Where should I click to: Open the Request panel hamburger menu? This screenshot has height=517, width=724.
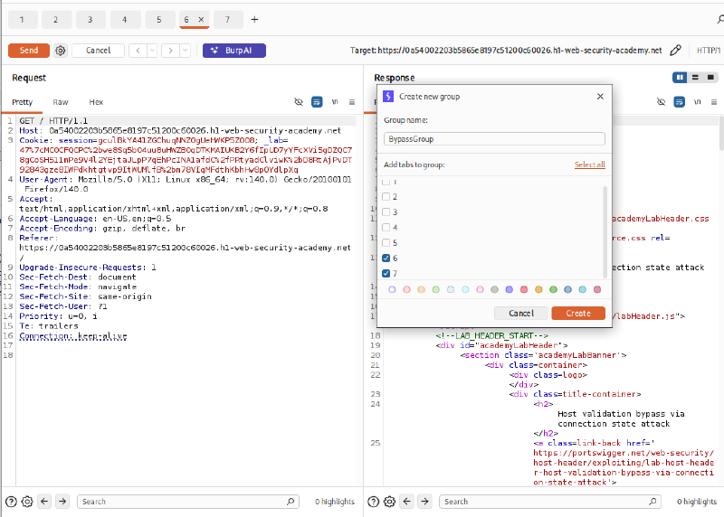coord(352,102)
